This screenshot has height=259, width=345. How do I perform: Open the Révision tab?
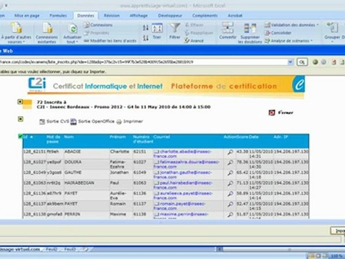coord(112,15)
